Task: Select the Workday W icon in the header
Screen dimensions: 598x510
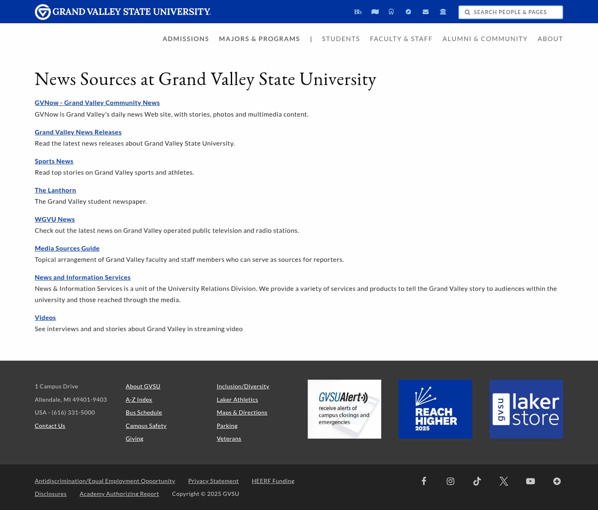Action: click(x=391, y=12)
